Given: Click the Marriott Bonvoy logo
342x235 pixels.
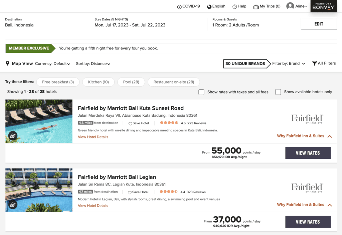Looking at the screenshot, I should (x=323, y=6).
